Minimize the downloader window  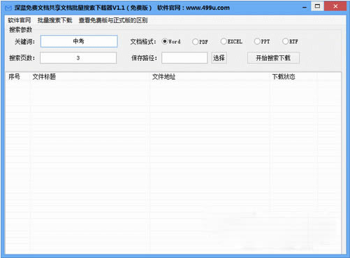pos(305,7)
